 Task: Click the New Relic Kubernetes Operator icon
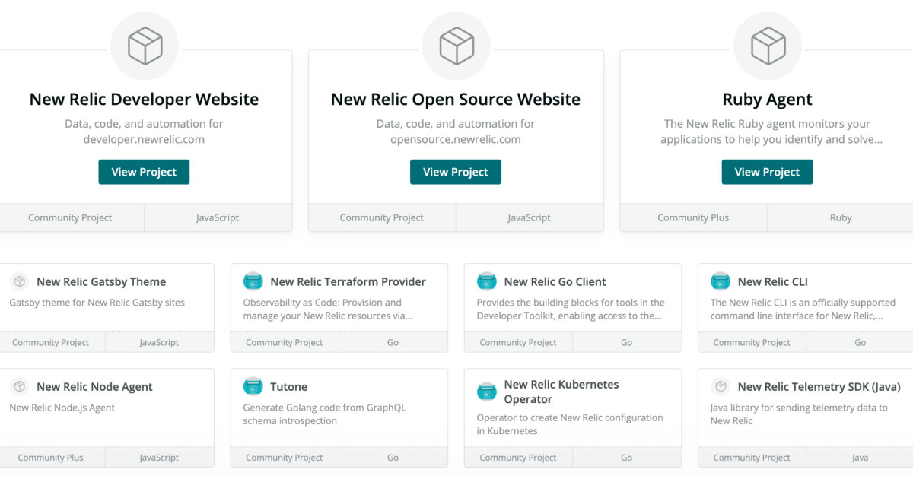[486, 392]
